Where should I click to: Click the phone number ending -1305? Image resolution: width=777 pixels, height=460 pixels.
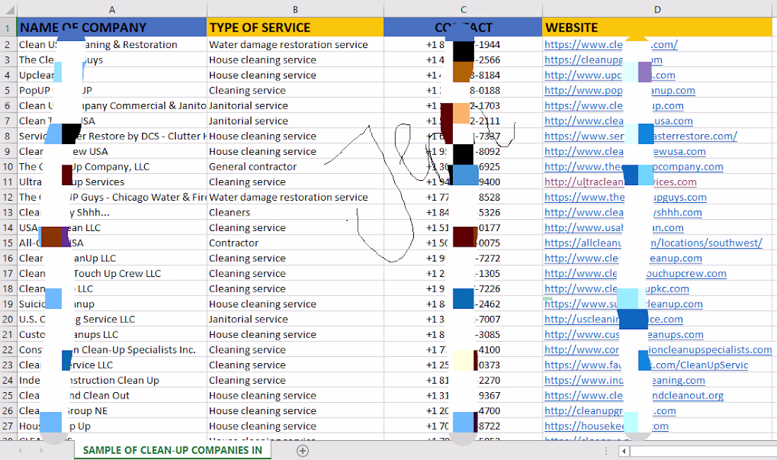463,273
